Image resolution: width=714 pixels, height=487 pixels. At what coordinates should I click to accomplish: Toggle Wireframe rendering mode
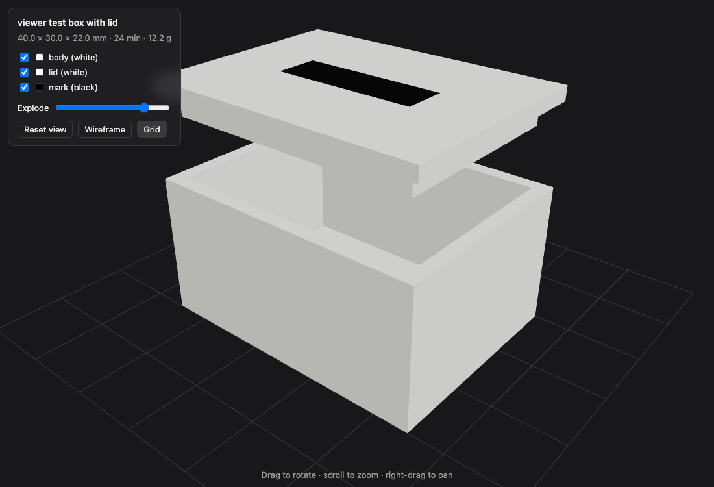[x=105, y=129]
